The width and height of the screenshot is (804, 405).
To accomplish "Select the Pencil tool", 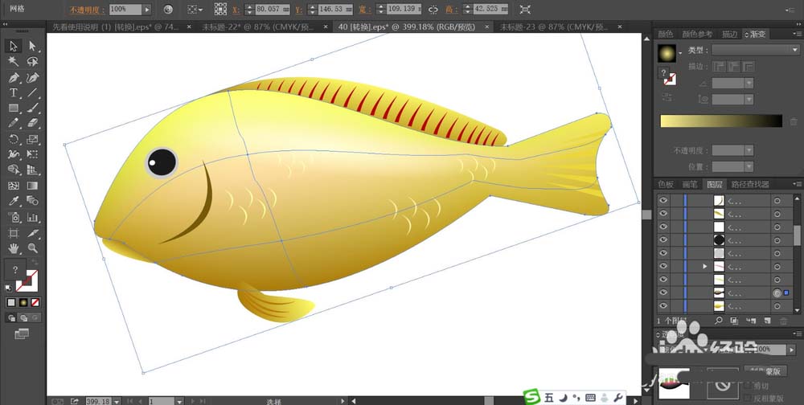I will tap(14, 124).
